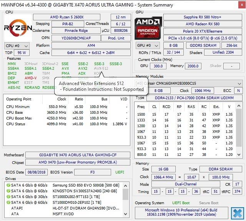Select the 800.0 MHz timing row
Viewport: 246px width, 221px height.
tap(185, 155)
